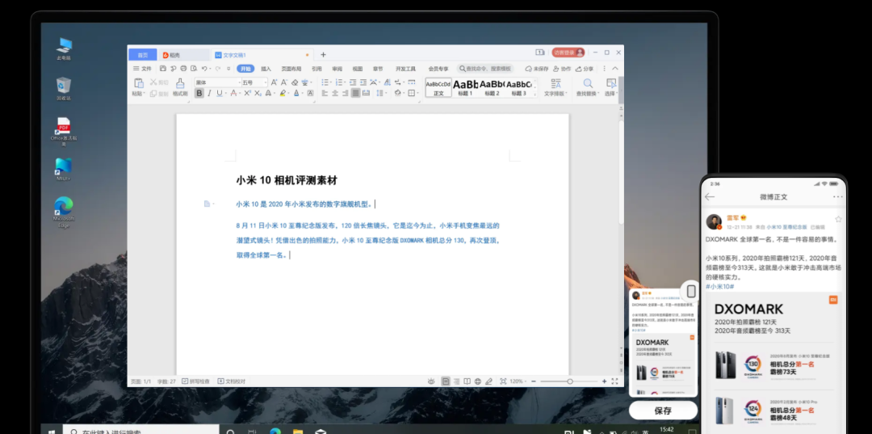Open Find and Replace (查找替换) magnifier
872x434 pixels.
click(588, 83)
